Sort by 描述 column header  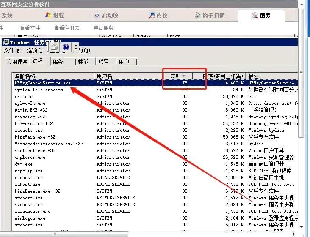[272, 76]
